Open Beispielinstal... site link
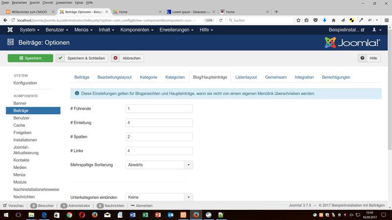 (346, 30)
